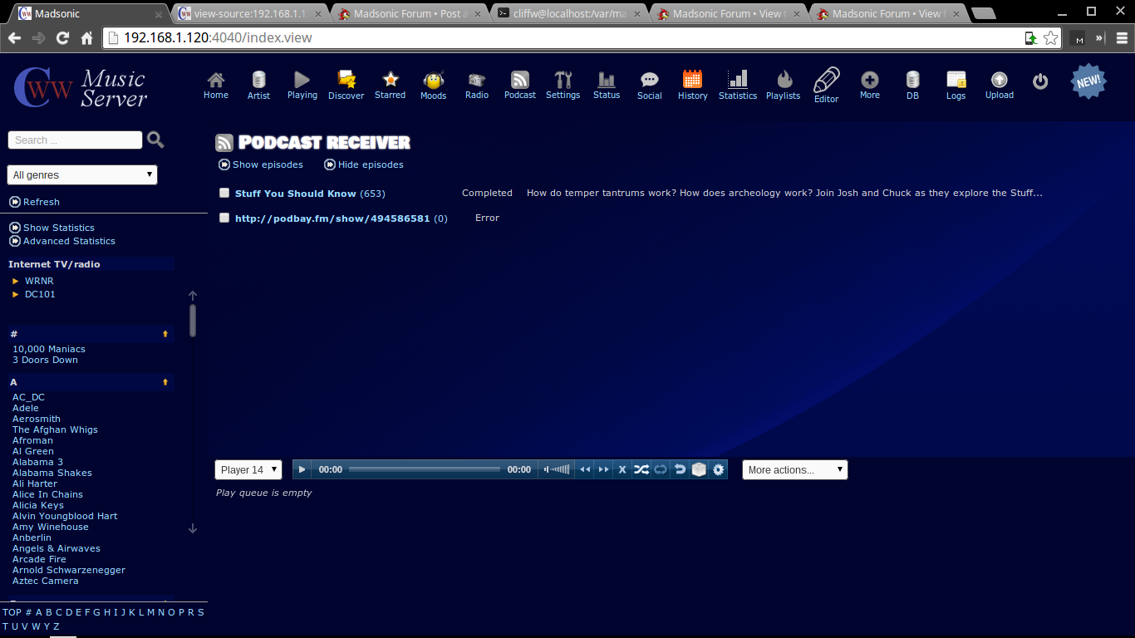This screenshot has width=1135, height=638.
Task: Check the podbay.fm show checkbox
Action: [x=224, y=218]
